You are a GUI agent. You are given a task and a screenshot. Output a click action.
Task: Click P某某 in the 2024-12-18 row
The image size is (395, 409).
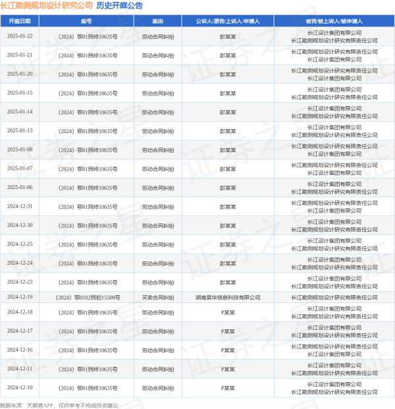tap(228, 313)
